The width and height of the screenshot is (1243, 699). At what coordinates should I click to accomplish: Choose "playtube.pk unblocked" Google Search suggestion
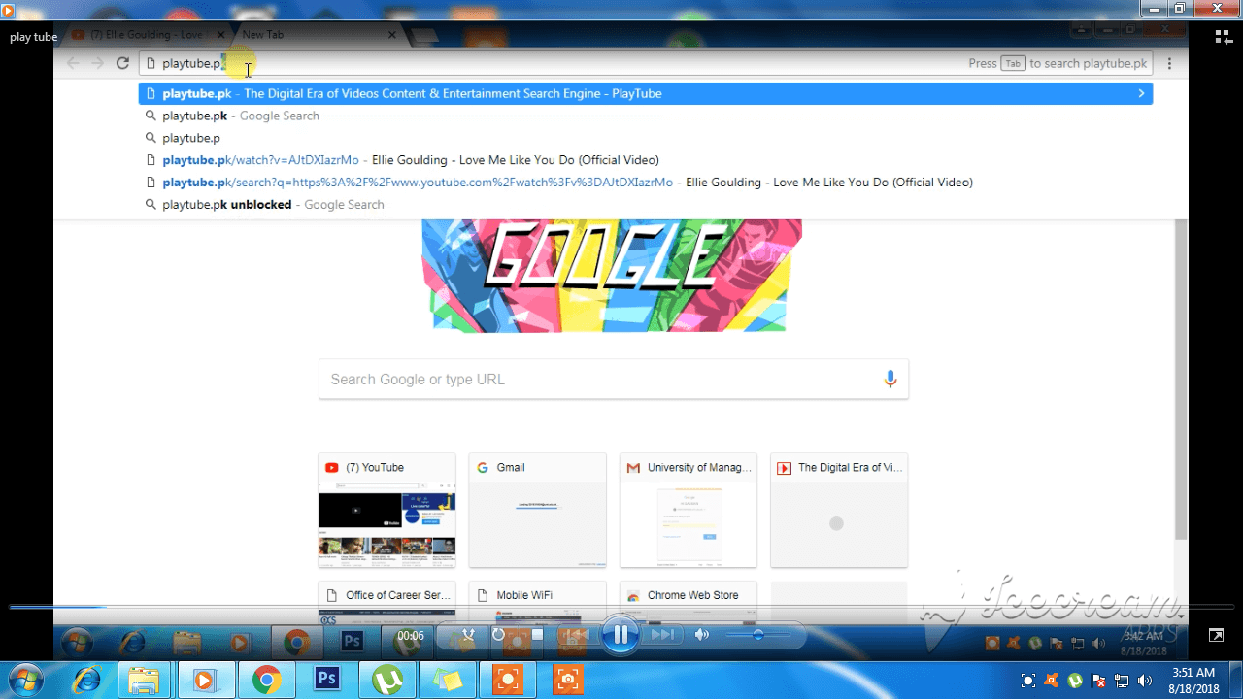pyautogui.click(x=646, y=205)
